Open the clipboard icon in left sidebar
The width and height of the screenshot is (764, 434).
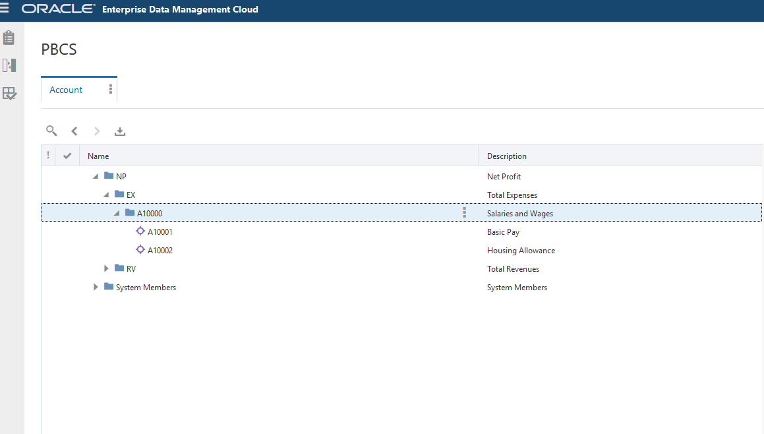point(9,38)
